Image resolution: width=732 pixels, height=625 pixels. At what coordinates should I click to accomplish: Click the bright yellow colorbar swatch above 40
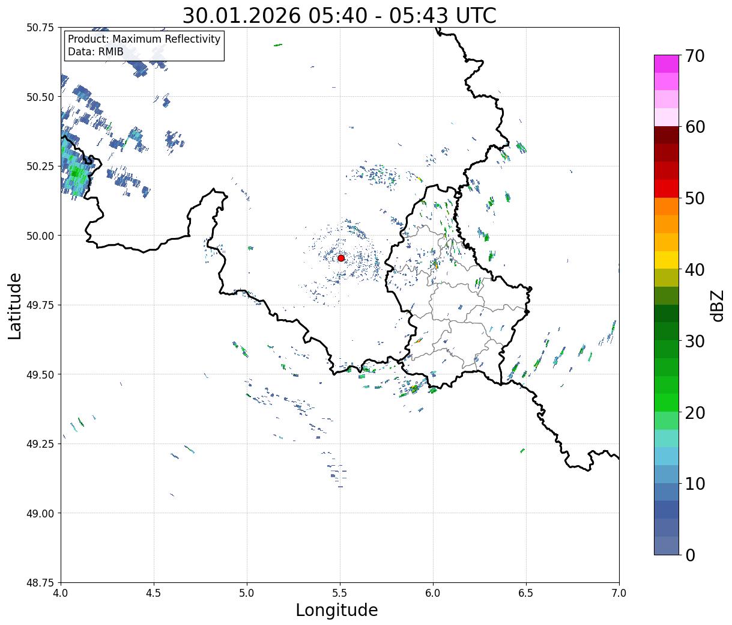tap(667, 260)
